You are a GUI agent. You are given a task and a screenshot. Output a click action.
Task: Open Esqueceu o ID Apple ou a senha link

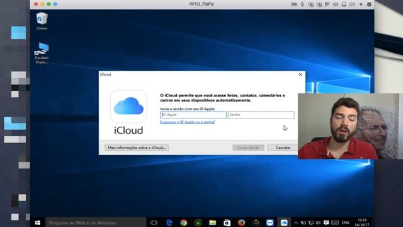[188, 122]
